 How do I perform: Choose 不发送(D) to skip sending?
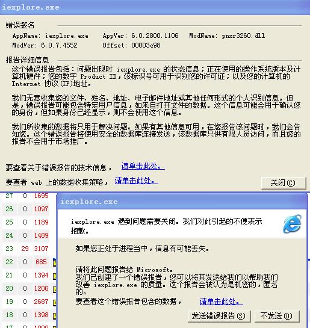point(277,316)
